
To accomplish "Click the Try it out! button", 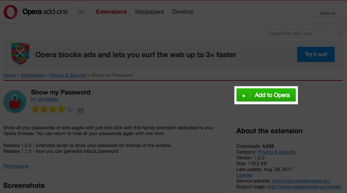I will 316,54.
